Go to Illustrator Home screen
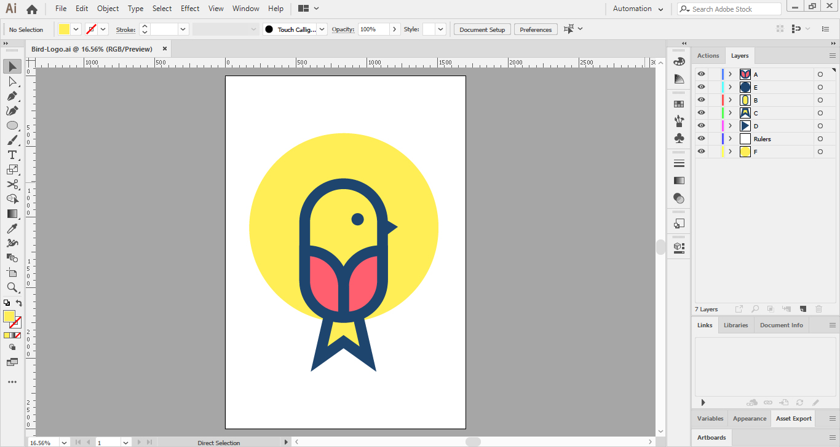Screen dimensions: 840x447 32,9
